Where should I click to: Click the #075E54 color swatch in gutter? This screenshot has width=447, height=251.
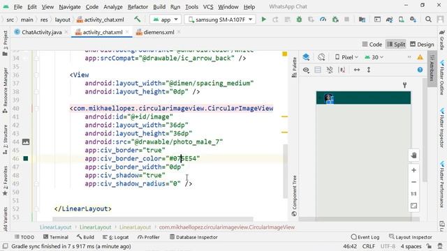click(26, 158)
